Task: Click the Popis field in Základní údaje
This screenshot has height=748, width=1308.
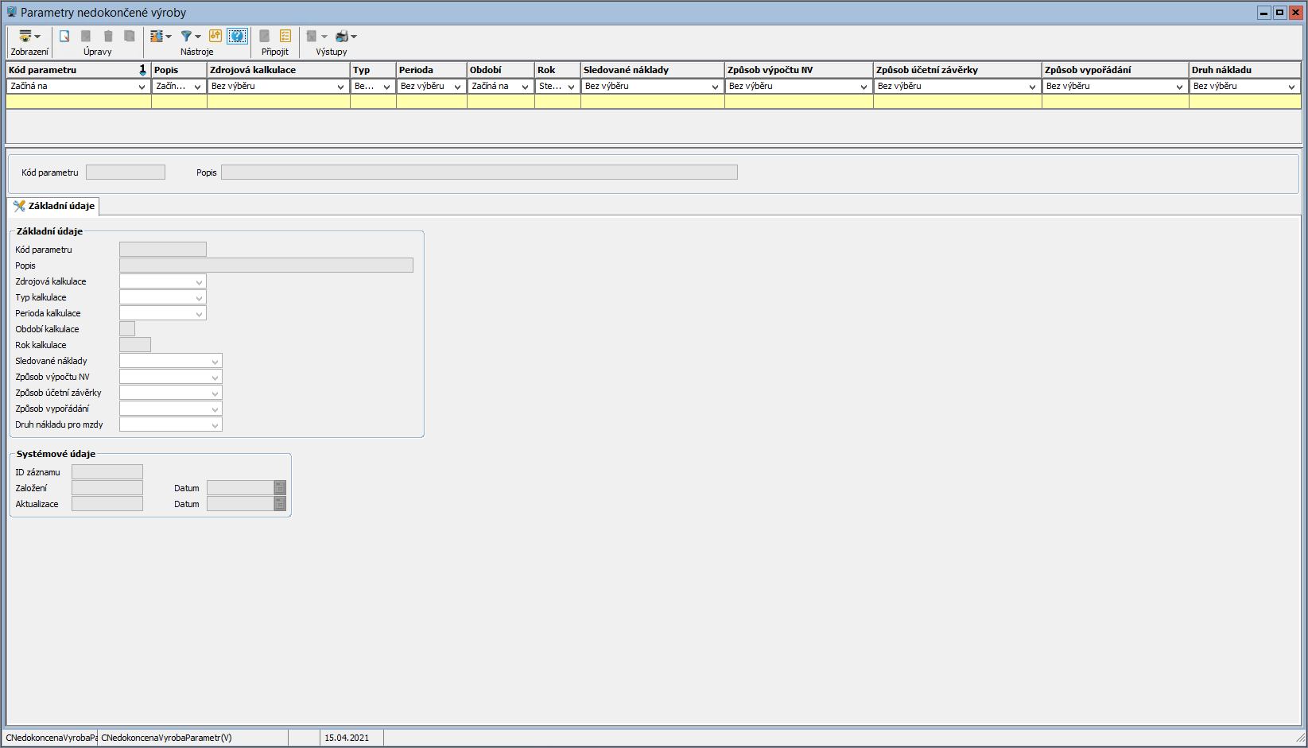Action: [266, 265]
